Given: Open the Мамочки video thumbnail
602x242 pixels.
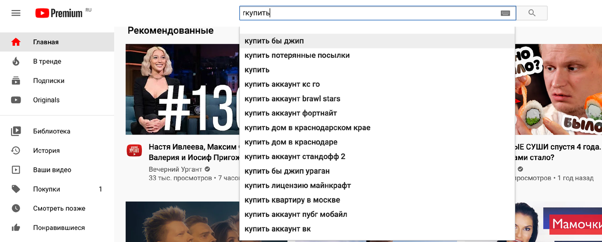Looking at the screenshot, I should coord(558,222).
